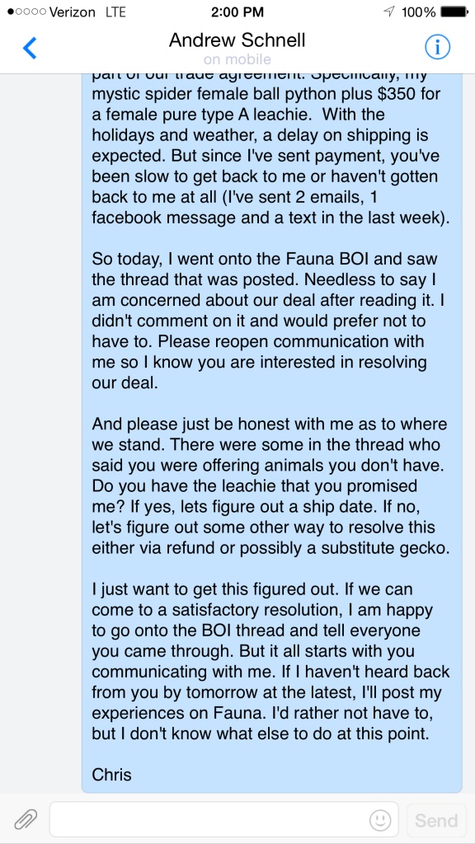475x844 pixels.
Task: Focus the message text input field
Action: point(224,820)
